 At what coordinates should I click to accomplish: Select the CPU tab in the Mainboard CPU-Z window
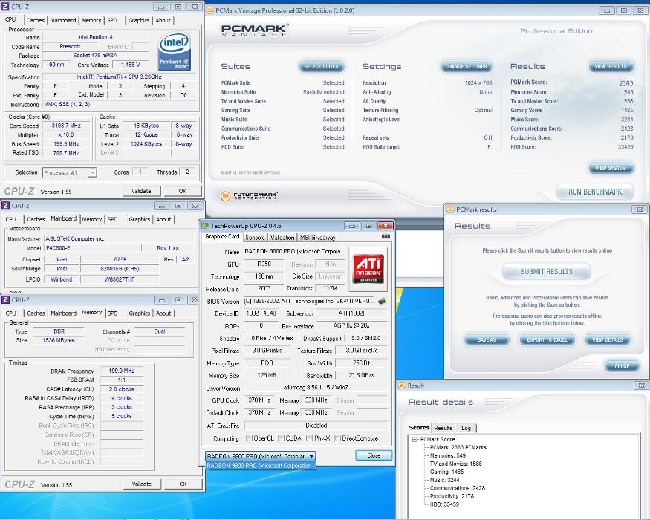11,219
